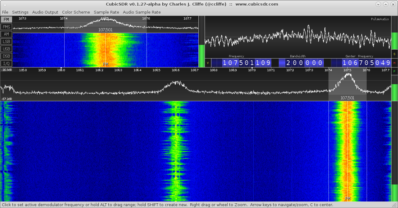This screenshot has width=398, height=208.
Task: Select the FM demodulation mode
Action: point(6,19)
